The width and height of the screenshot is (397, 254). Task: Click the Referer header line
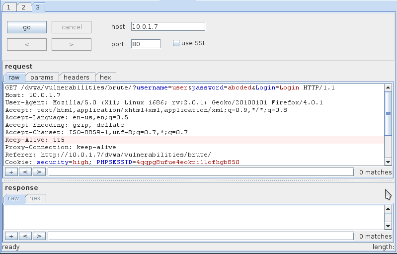[x=108, y=155]
